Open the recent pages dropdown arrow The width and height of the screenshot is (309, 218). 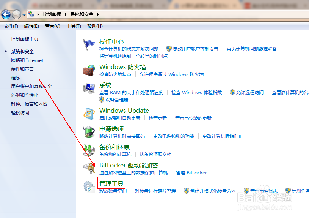24,14
